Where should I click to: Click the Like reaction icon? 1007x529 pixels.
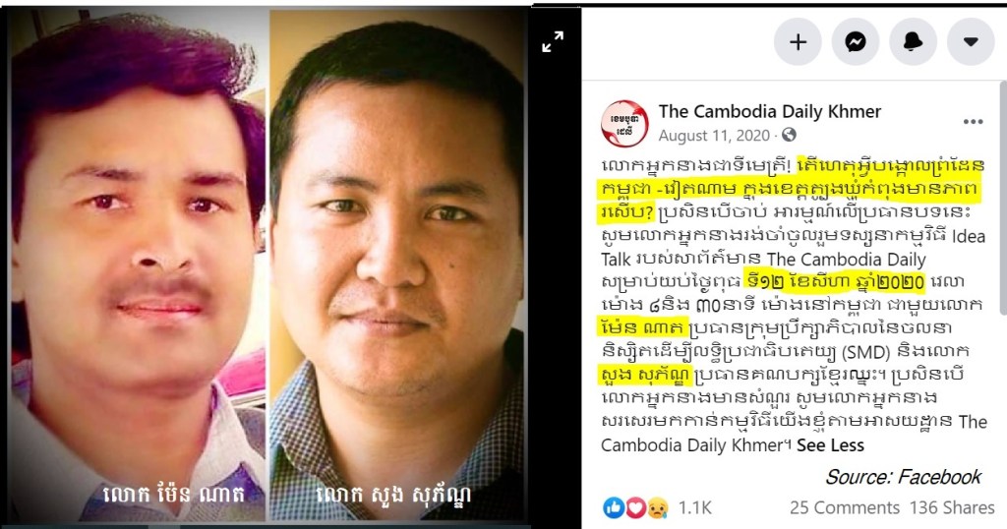click(614, 507)
